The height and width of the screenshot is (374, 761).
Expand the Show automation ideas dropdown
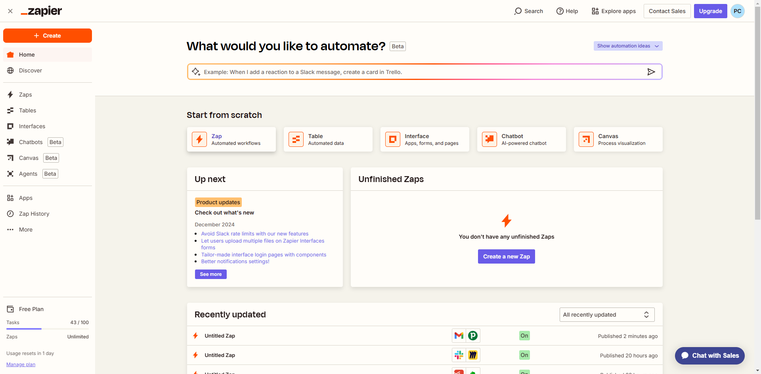coord(628,46)
